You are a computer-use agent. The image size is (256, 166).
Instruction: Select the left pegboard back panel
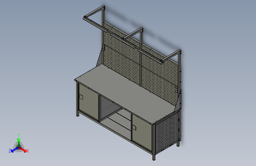(x=122, y=53)
